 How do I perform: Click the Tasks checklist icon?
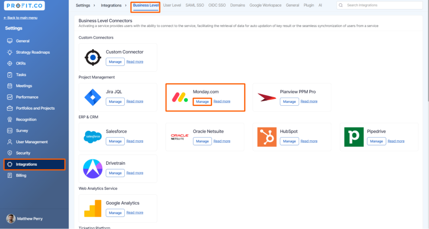10,75
